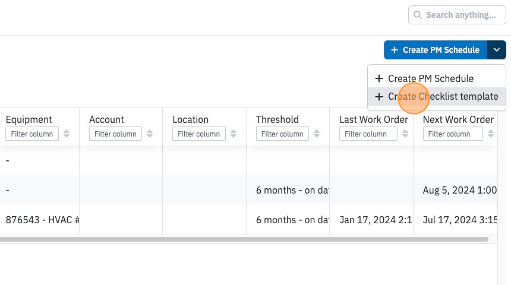Click the search magnifier icon
This screenshot has height=285, width=511.
pos(417,15)
